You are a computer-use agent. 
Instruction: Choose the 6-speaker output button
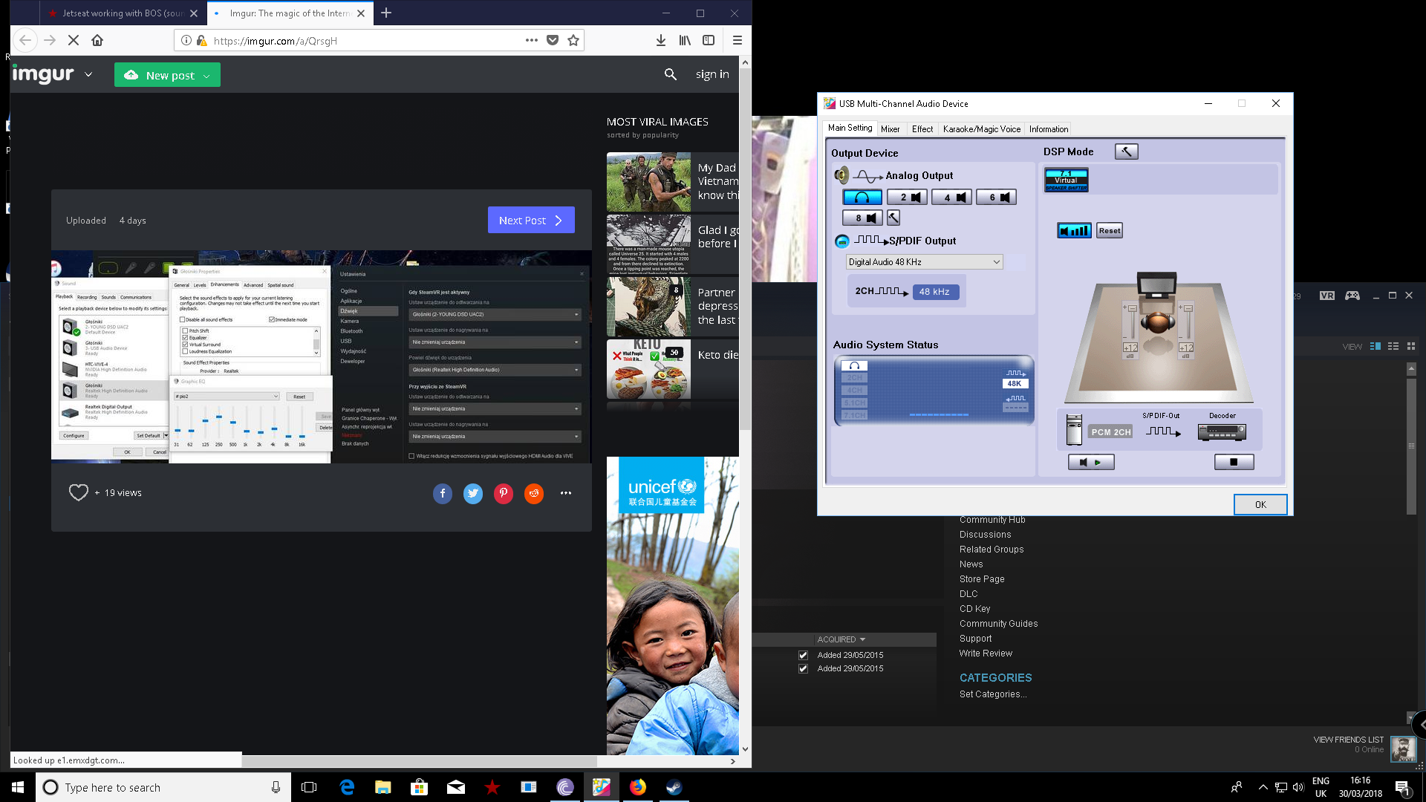point(996,198)
